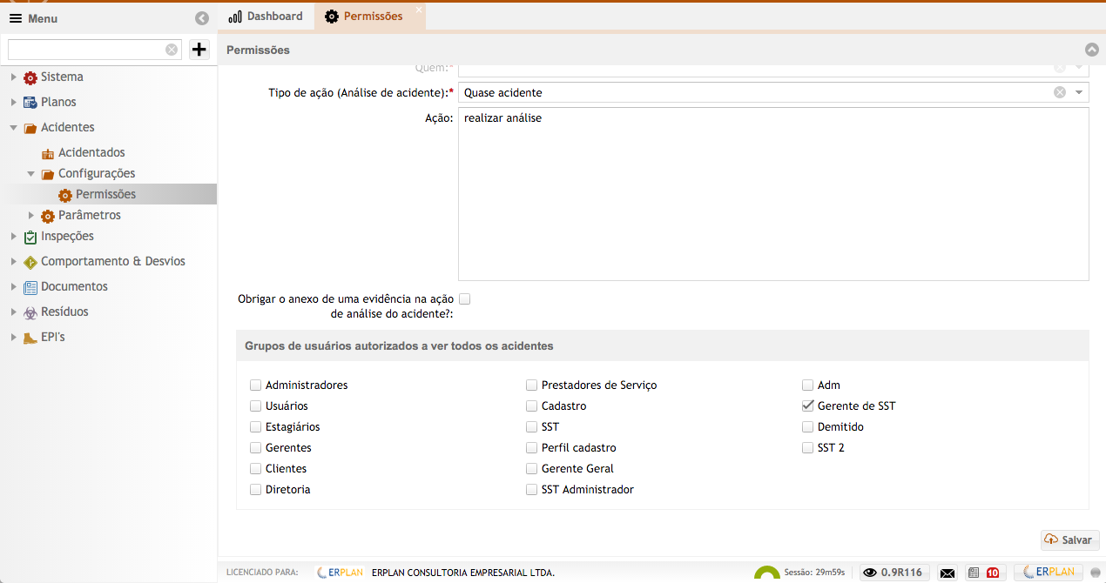
Task: Check the SST Administrador checkbox
Action: click(531, 489)
